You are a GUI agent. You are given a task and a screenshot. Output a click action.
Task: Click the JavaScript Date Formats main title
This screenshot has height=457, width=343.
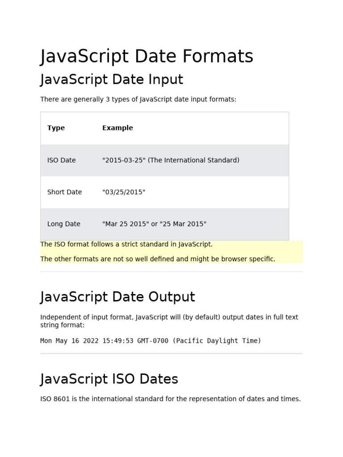(146, 57)
